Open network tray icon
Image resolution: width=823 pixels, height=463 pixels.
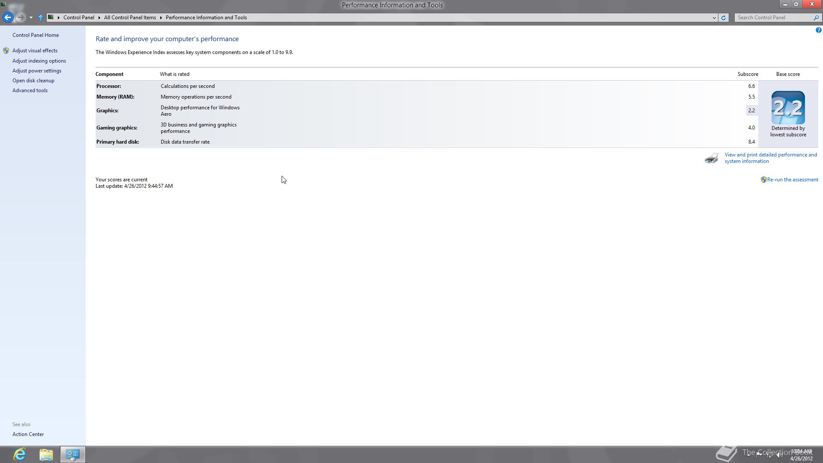[769, 454]
